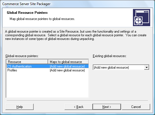Open the Existing global resources dropdown arrow

[x=147, y=67]
